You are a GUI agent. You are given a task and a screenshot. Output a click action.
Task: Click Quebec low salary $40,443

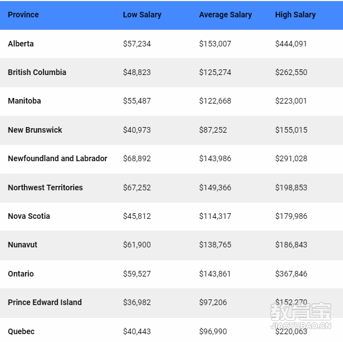(x=137, y=331)
